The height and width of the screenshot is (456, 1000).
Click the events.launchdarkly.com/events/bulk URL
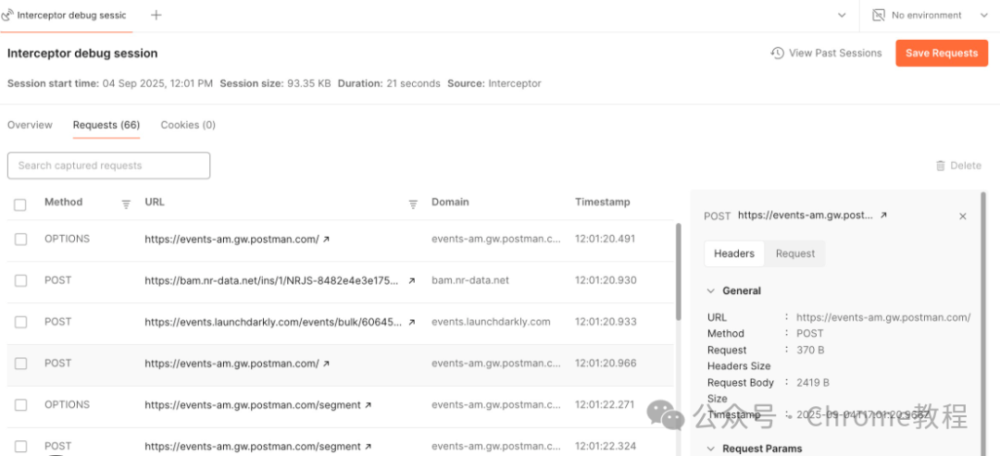click(273, 322)
